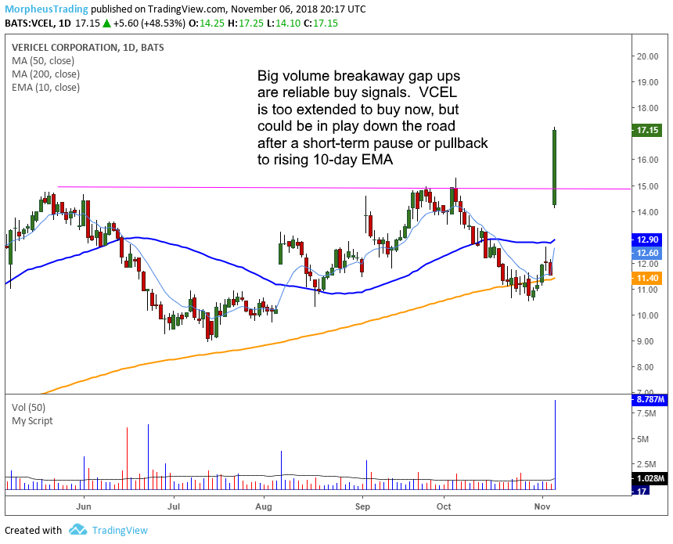The width and height of the screenshot is (673, 544).
Task: Click the 7.5M volume axis label
Action: [646, 413]
